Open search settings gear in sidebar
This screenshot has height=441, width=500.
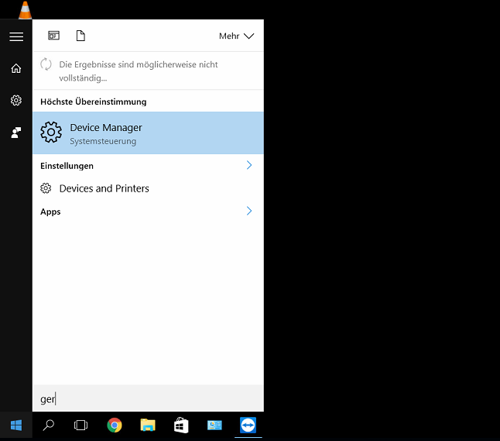point(16,100)
